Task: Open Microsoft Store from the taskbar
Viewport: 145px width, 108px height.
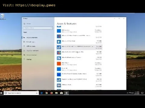Action: (x=61, y=93)
